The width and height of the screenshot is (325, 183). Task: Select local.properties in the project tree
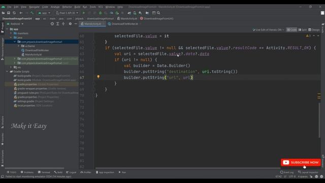click(32, 106)
